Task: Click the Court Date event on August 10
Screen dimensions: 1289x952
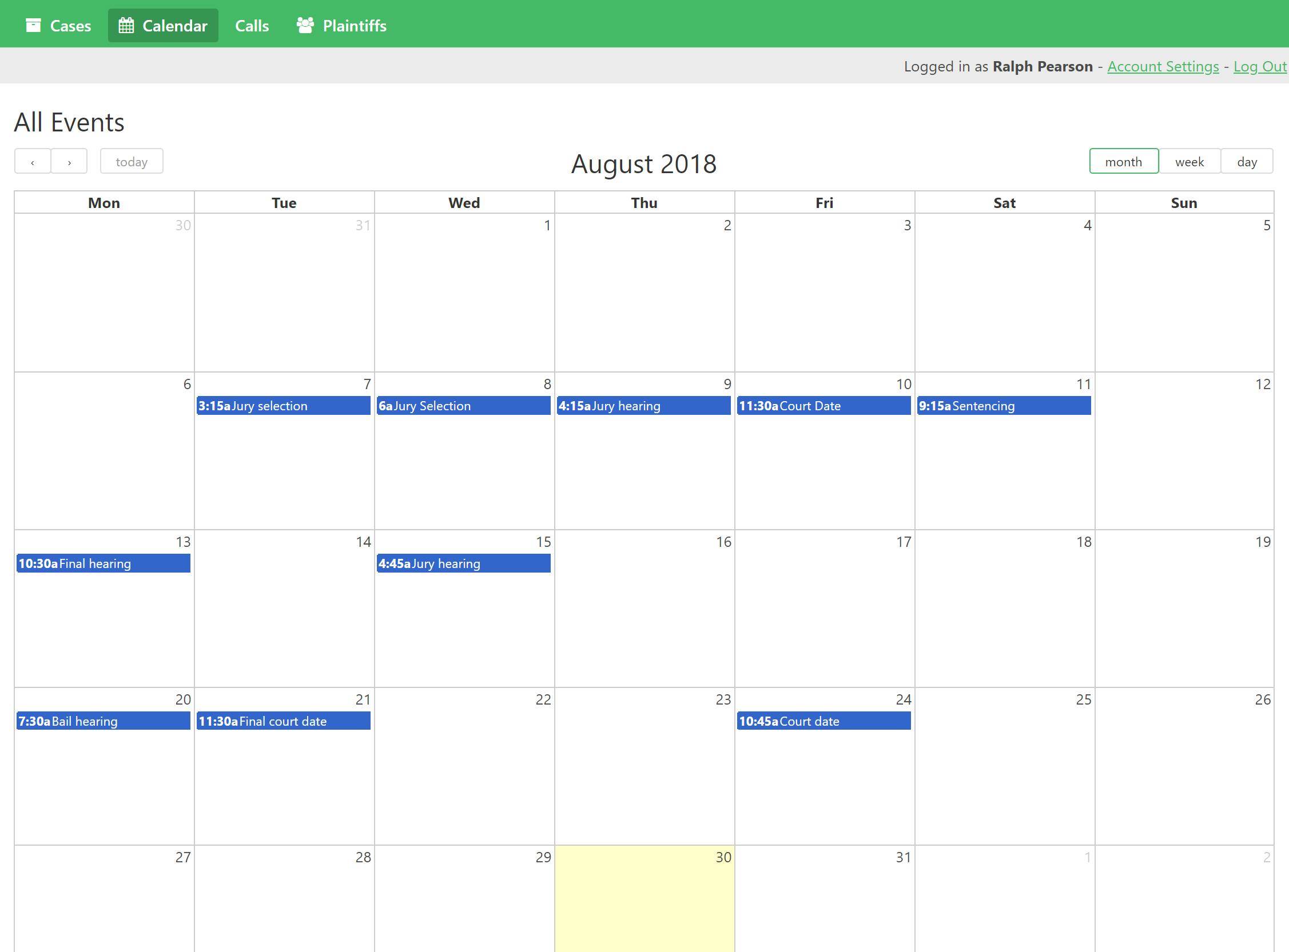Action: tap(822, 406)
